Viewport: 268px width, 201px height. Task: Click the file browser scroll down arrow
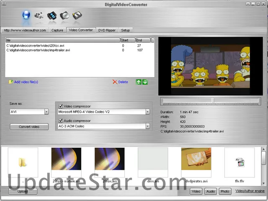pyautogui.click(x=264, y=183)
